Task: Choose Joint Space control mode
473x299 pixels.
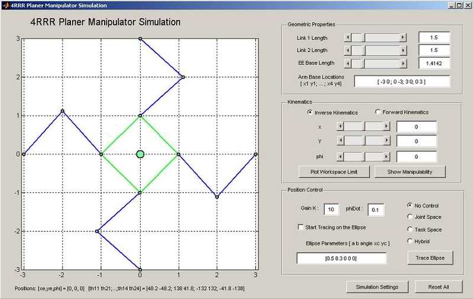Action: [410, 217]
